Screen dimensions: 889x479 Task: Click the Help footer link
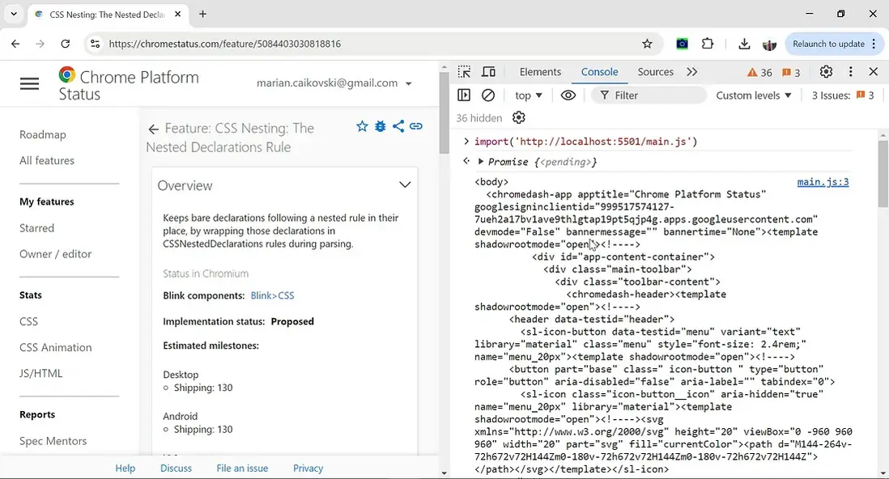tap(125, 468)
